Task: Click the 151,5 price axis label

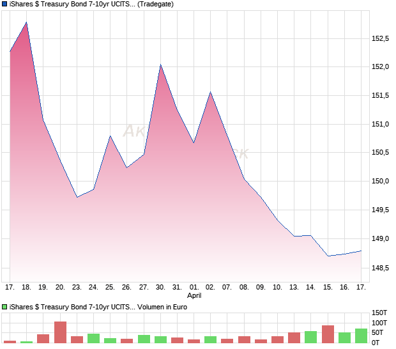Action: tap(380, 95)
